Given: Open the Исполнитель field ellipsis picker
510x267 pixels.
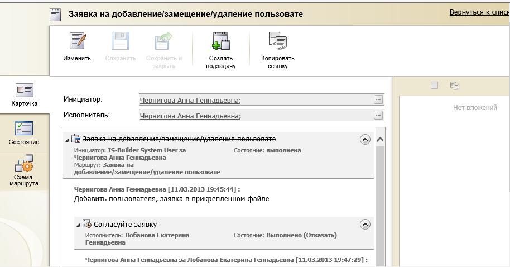Looking at the screenshot, I should [x=378, y=115].
